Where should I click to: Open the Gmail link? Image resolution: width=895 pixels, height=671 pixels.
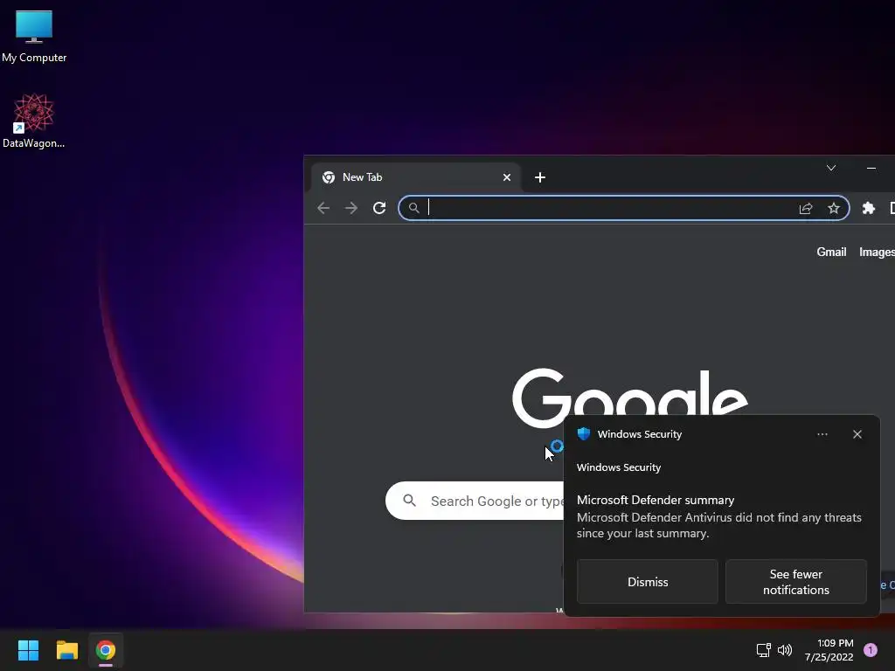click(831, 252)
